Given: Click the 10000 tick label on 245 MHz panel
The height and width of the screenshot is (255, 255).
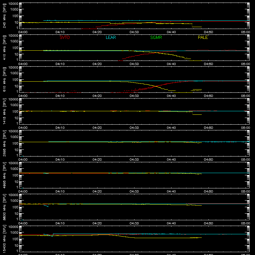Looking at the screenshot, I should click(13, 4).
